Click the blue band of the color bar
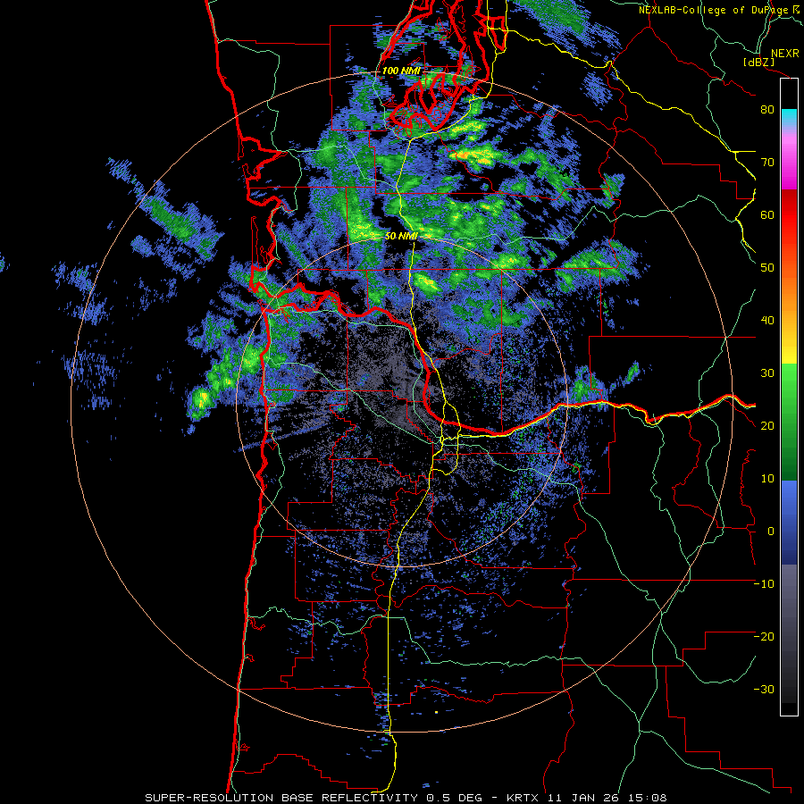The height and width of the screenshot is (804, 804). point(789,522)
